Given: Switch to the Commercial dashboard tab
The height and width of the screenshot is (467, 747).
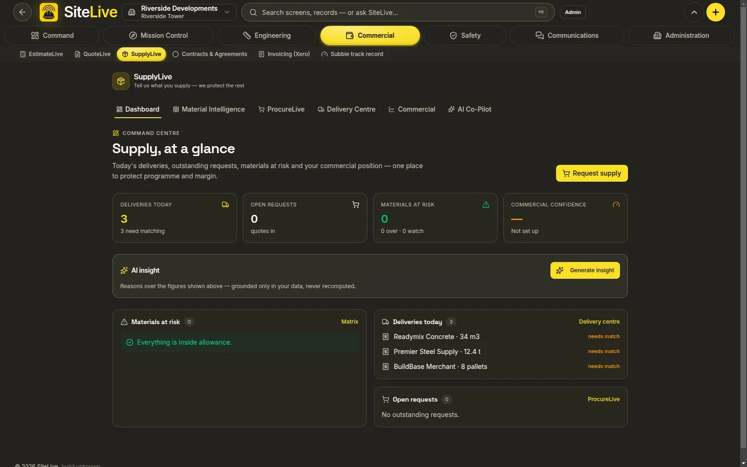Looking at the screenshot, I should pyautogui.click(x=412, y=109).
